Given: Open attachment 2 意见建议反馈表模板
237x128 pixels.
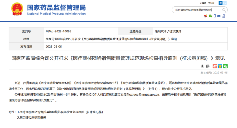Looking at the screenshot, I should pyautogui.click(x=33, y=117).
